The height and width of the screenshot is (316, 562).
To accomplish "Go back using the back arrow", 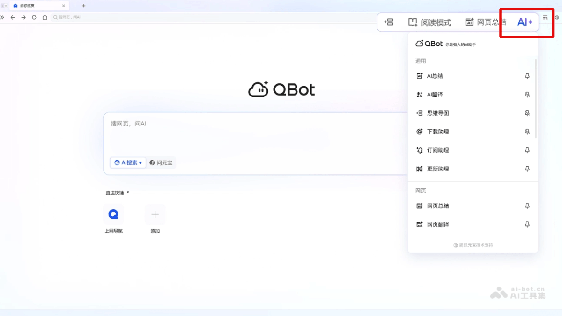I will point(13,17).
